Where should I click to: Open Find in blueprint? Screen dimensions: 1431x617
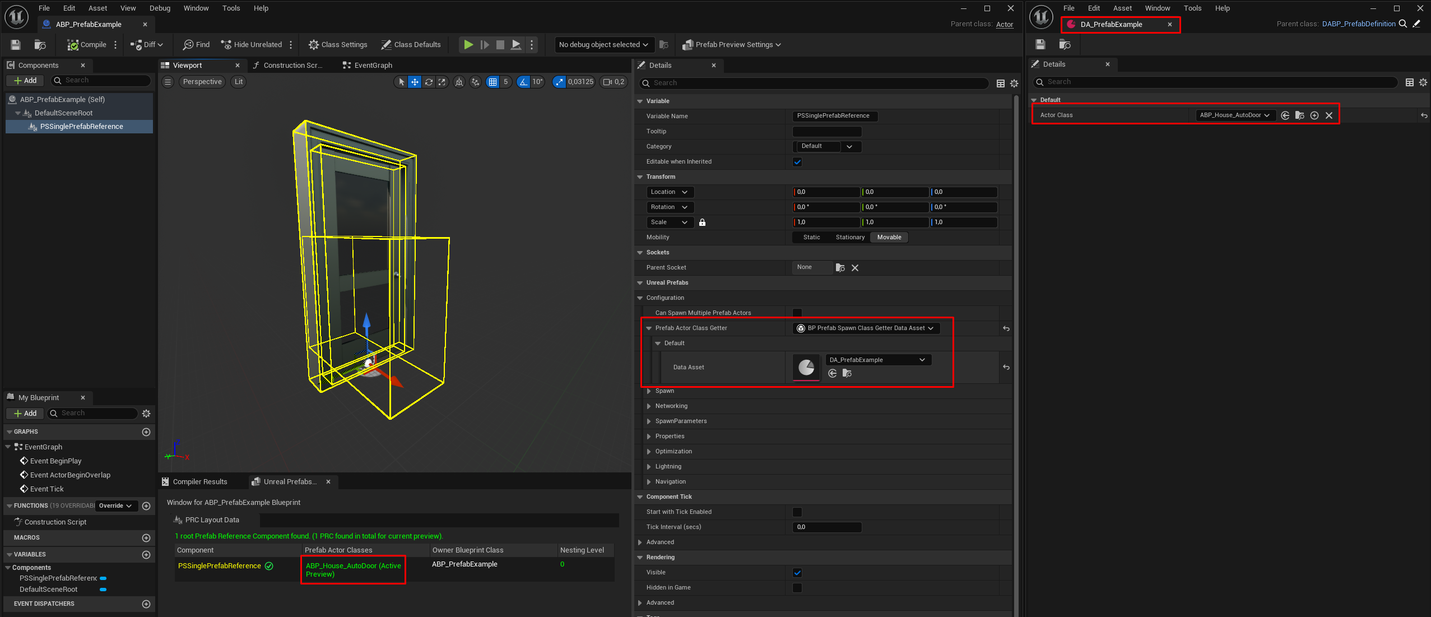(x=197, y=45)
